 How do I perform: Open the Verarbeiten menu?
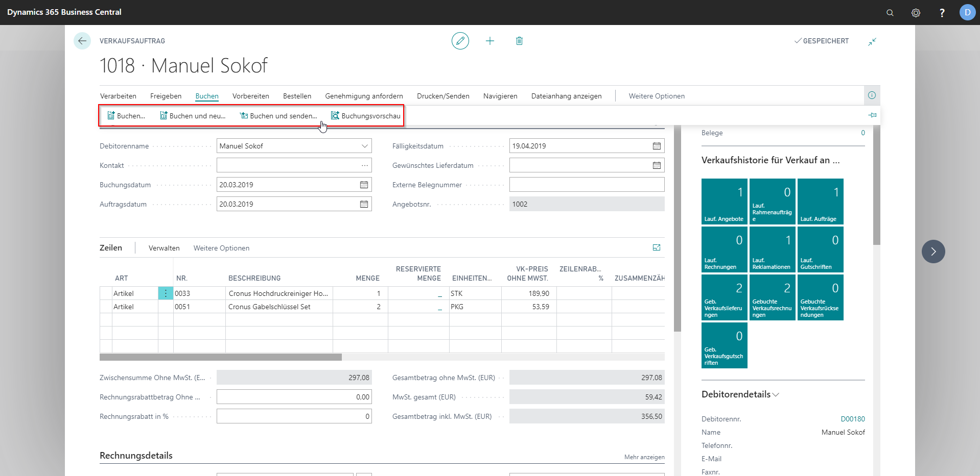pos(118,96)
